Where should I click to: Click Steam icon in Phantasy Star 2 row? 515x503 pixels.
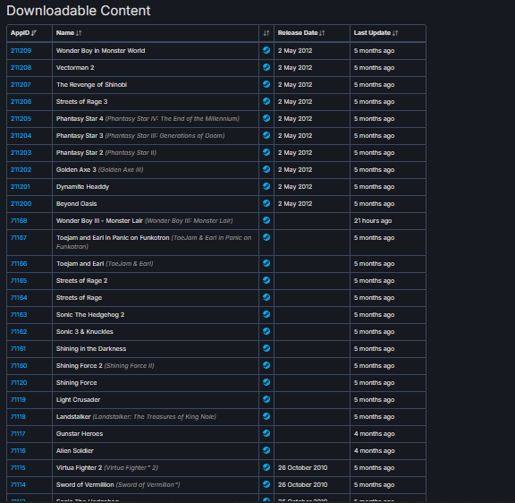pos(266,152)
